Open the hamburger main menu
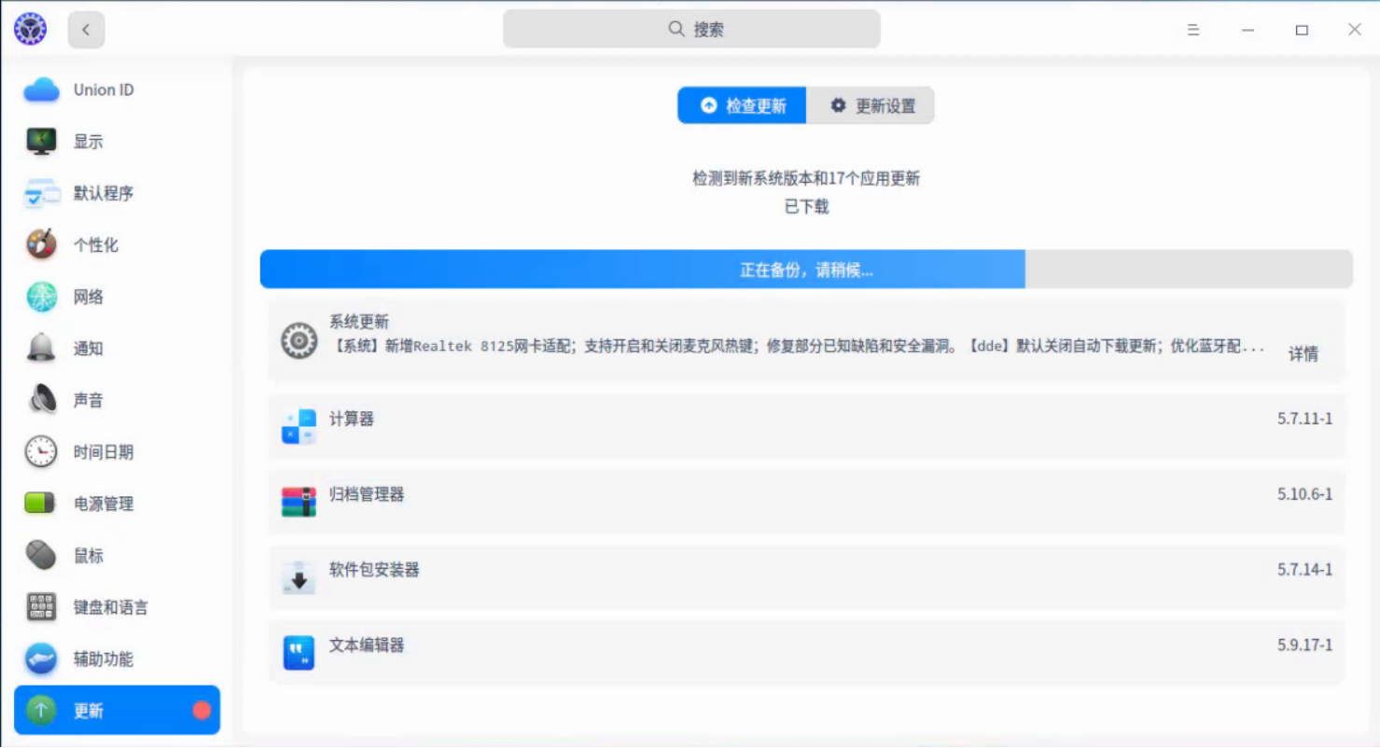The width and height of the screenshot is (1380, 748). coord(1193,30)
